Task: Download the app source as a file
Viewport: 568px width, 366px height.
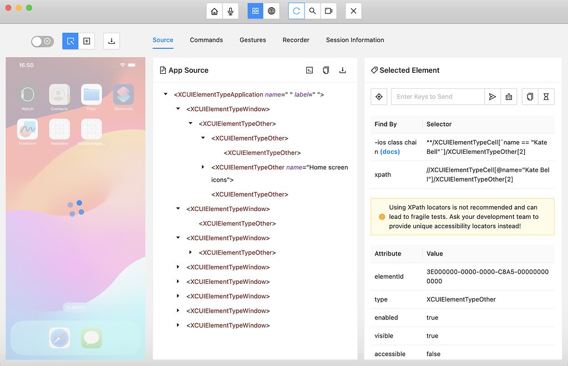Action: tap(343, 70)
